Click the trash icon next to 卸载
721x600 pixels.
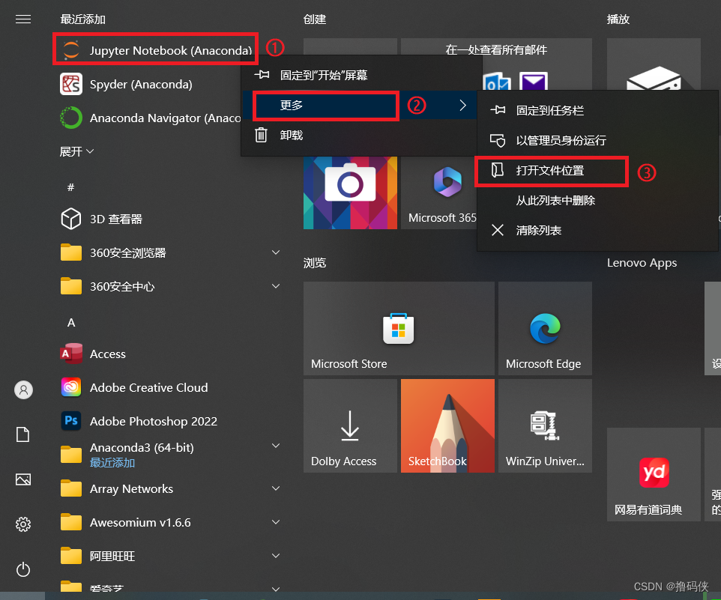pyautogui.click(x=261, y=135)
